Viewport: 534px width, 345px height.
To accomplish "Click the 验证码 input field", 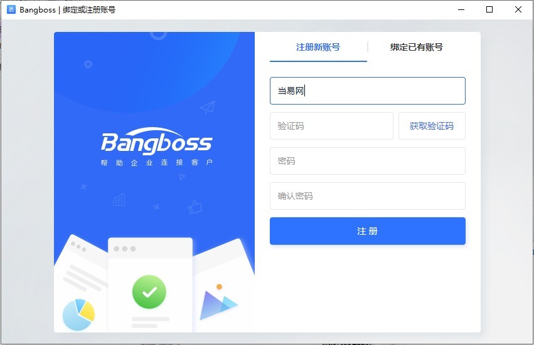I will click(331, 126).
